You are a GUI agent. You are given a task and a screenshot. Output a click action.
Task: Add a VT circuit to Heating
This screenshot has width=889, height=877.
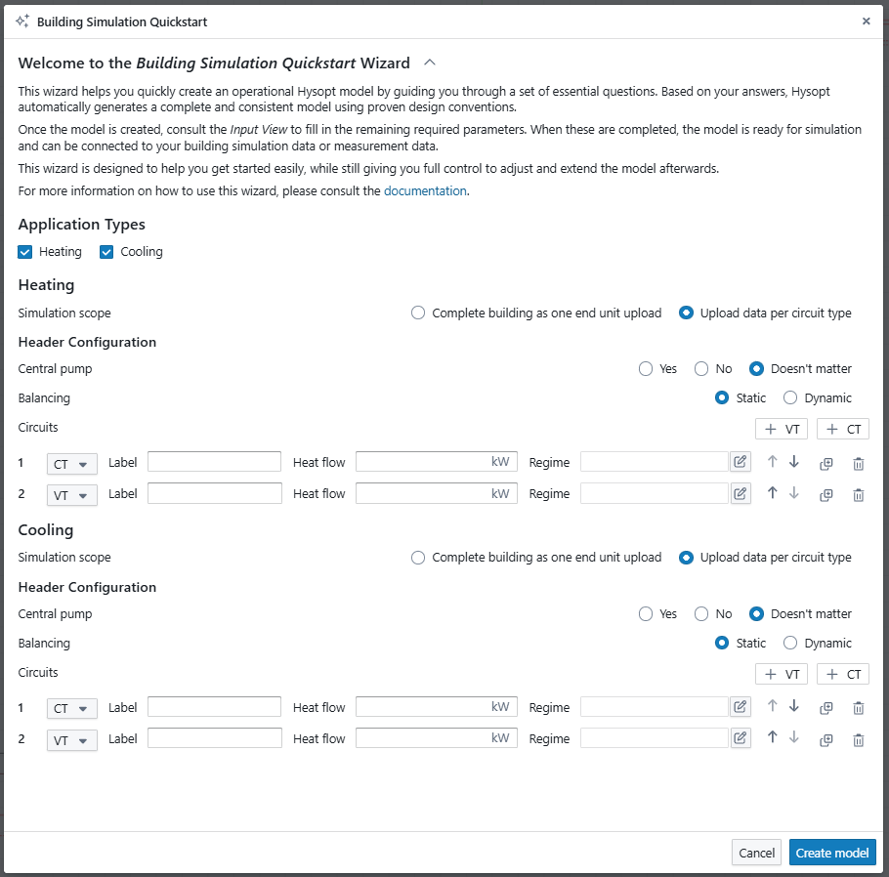tap(782, 429)
